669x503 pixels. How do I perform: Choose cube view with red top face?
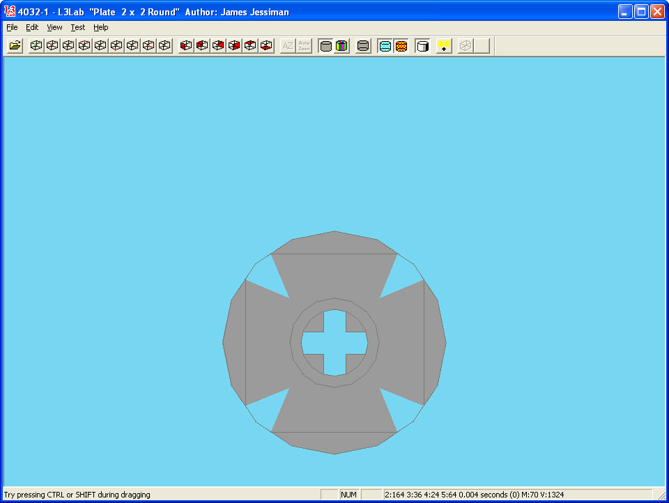click(250, 46)
